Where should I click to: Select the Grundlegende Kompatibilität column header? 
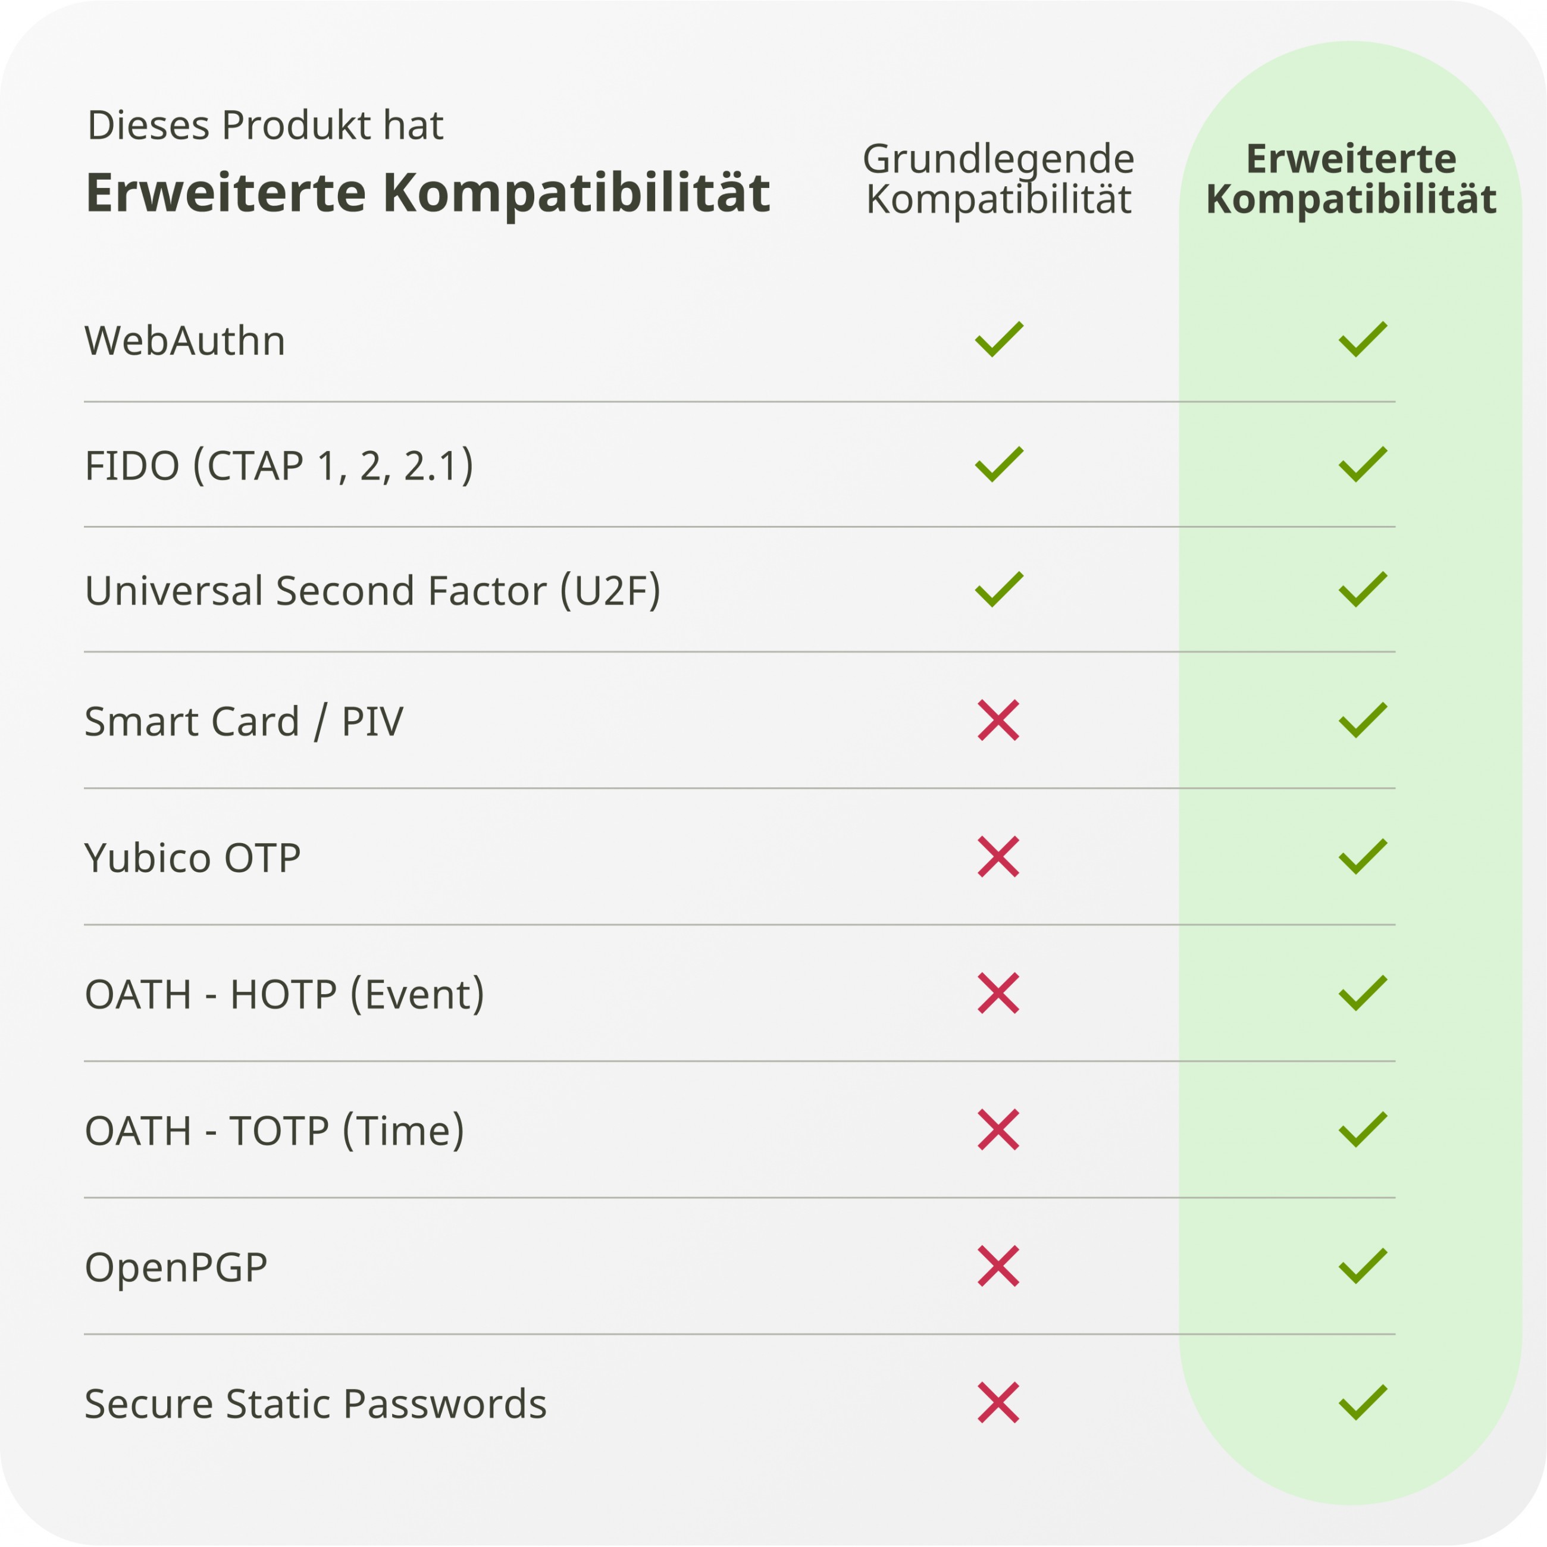pos(998,178)
